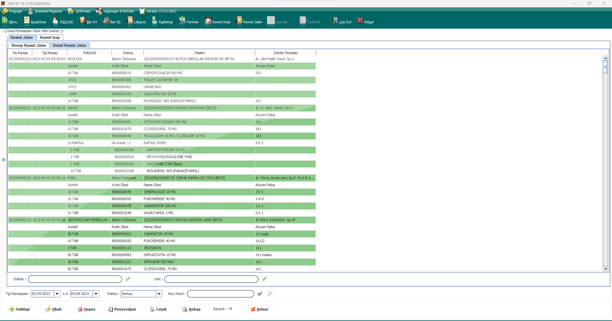
Task: Expand the Status dropdown showing Semua
Action: pos(159,294)
